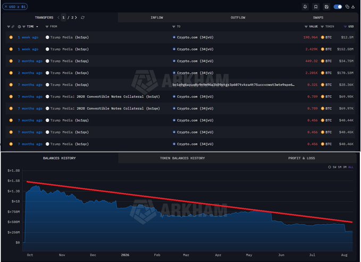Click Trump Media avatar in $40.45K row

coord(47,132)
